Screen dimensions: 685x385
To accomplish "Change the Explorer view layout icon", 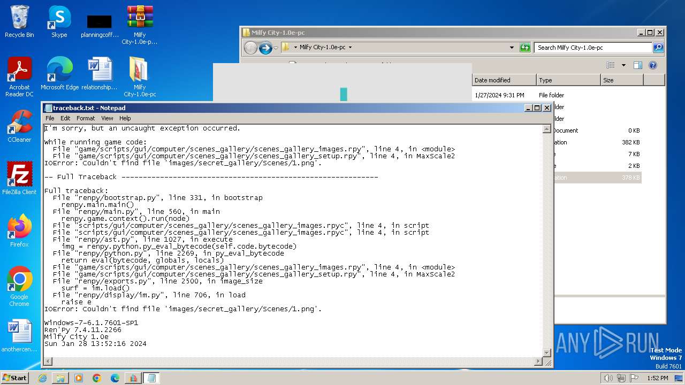I will (x=611, y=65).
